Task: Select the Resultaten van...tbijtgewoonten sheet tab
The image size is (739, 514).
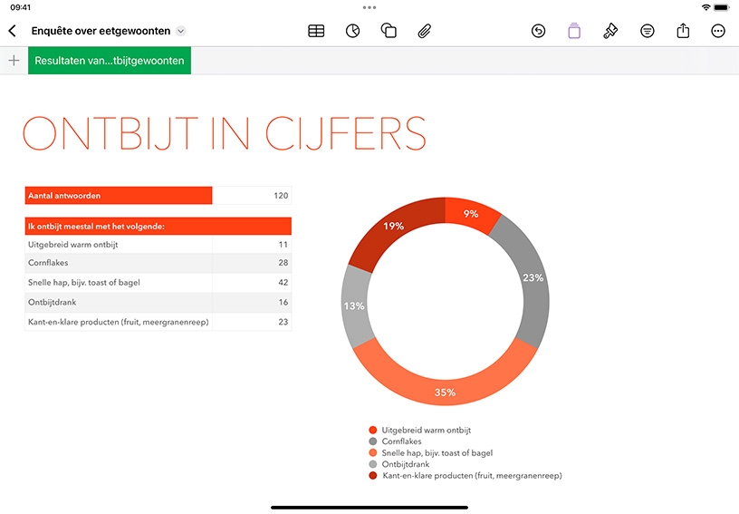Action: [110, 61]
